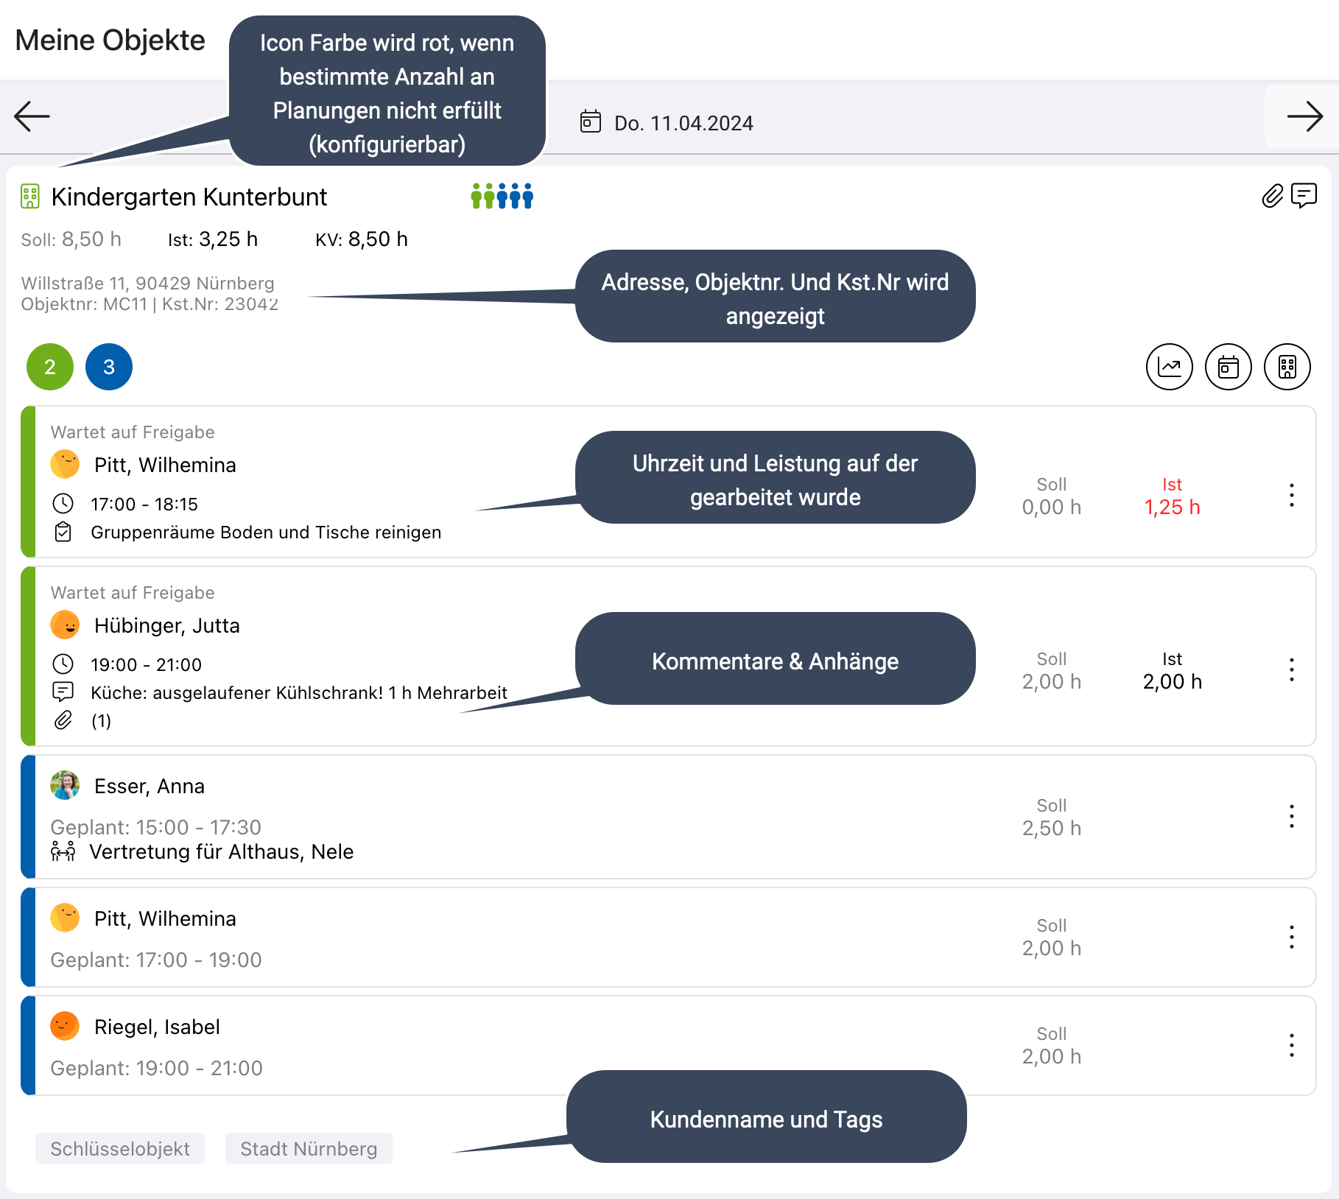The width and height of the screenshot is (1339, 1199).
Task: Open the building object details button
Action: pyautogui.click(x=1287, y=367)
